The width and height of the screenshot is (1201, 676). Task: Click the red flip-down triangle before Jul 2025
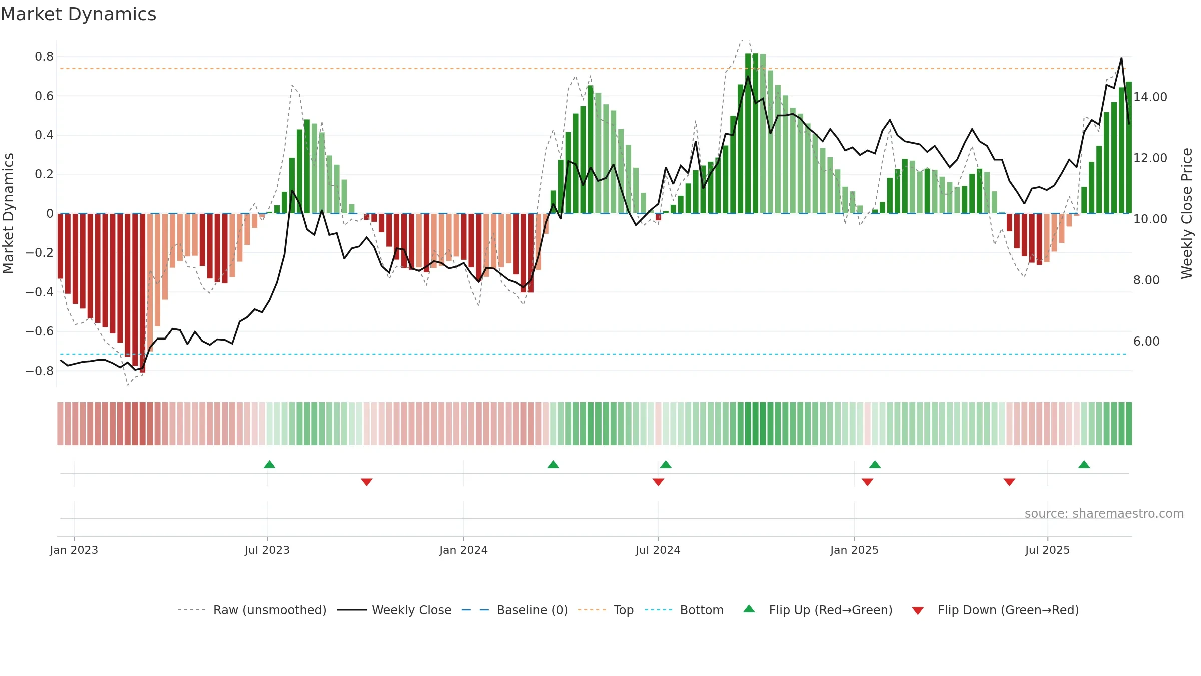click(1009, 482)
